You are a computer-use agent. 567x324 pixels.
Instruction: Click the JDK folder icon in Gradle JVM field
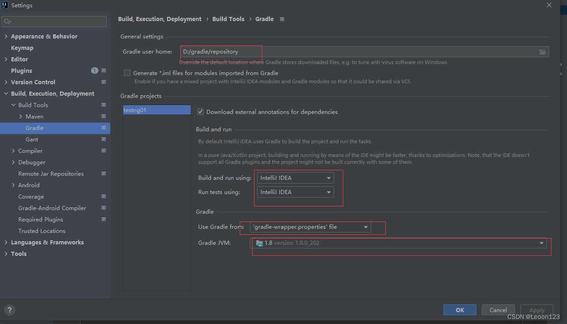[x=259, y=243]
